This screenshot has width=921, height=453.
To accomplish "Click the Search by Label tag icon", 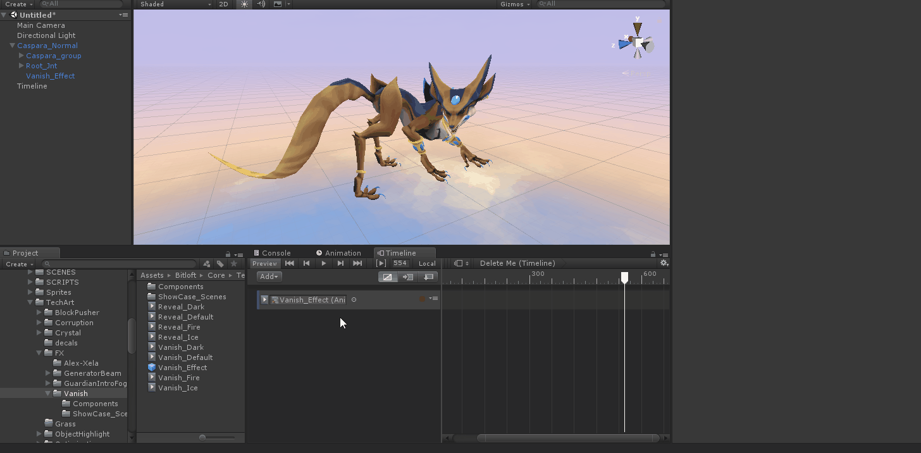I will pos(220,264).
